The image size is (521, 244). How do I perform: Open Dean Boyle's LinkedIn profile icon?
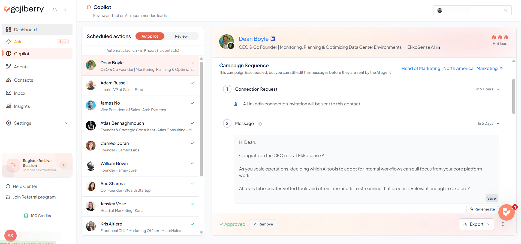273,39
